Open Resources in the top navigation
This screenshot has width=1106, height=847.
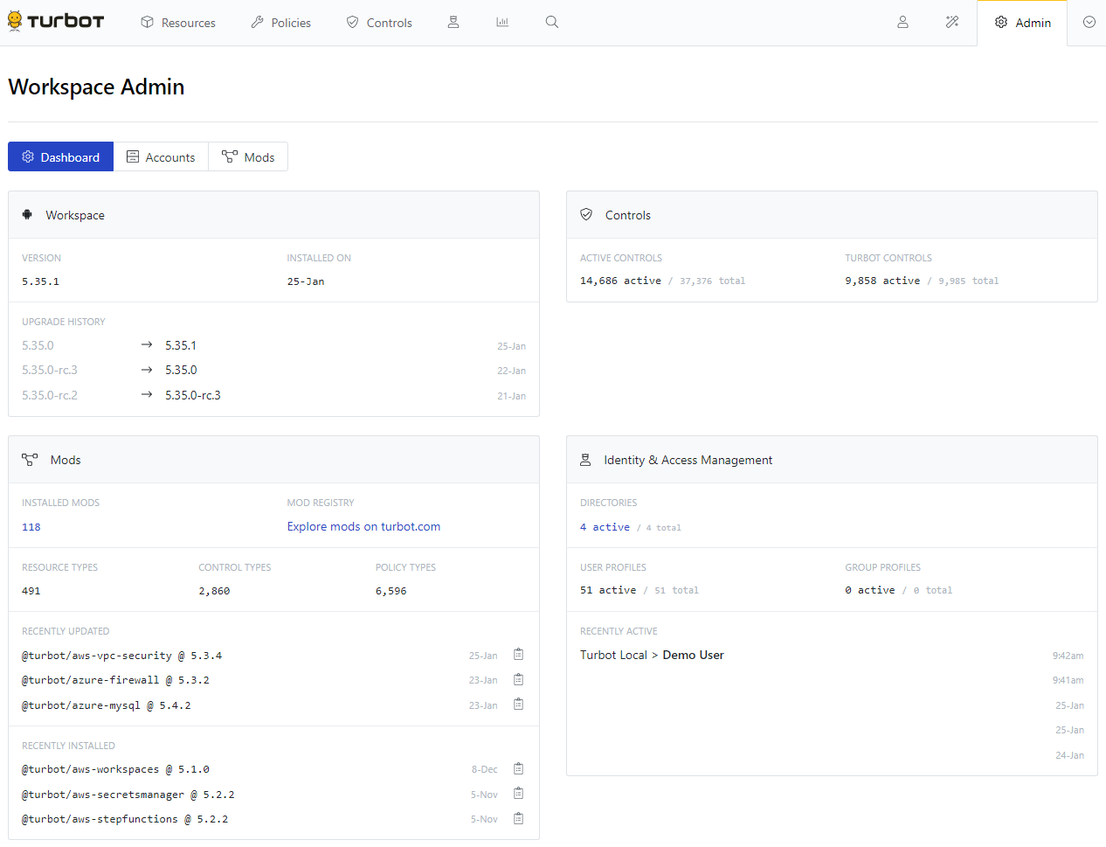coord(178,23)
